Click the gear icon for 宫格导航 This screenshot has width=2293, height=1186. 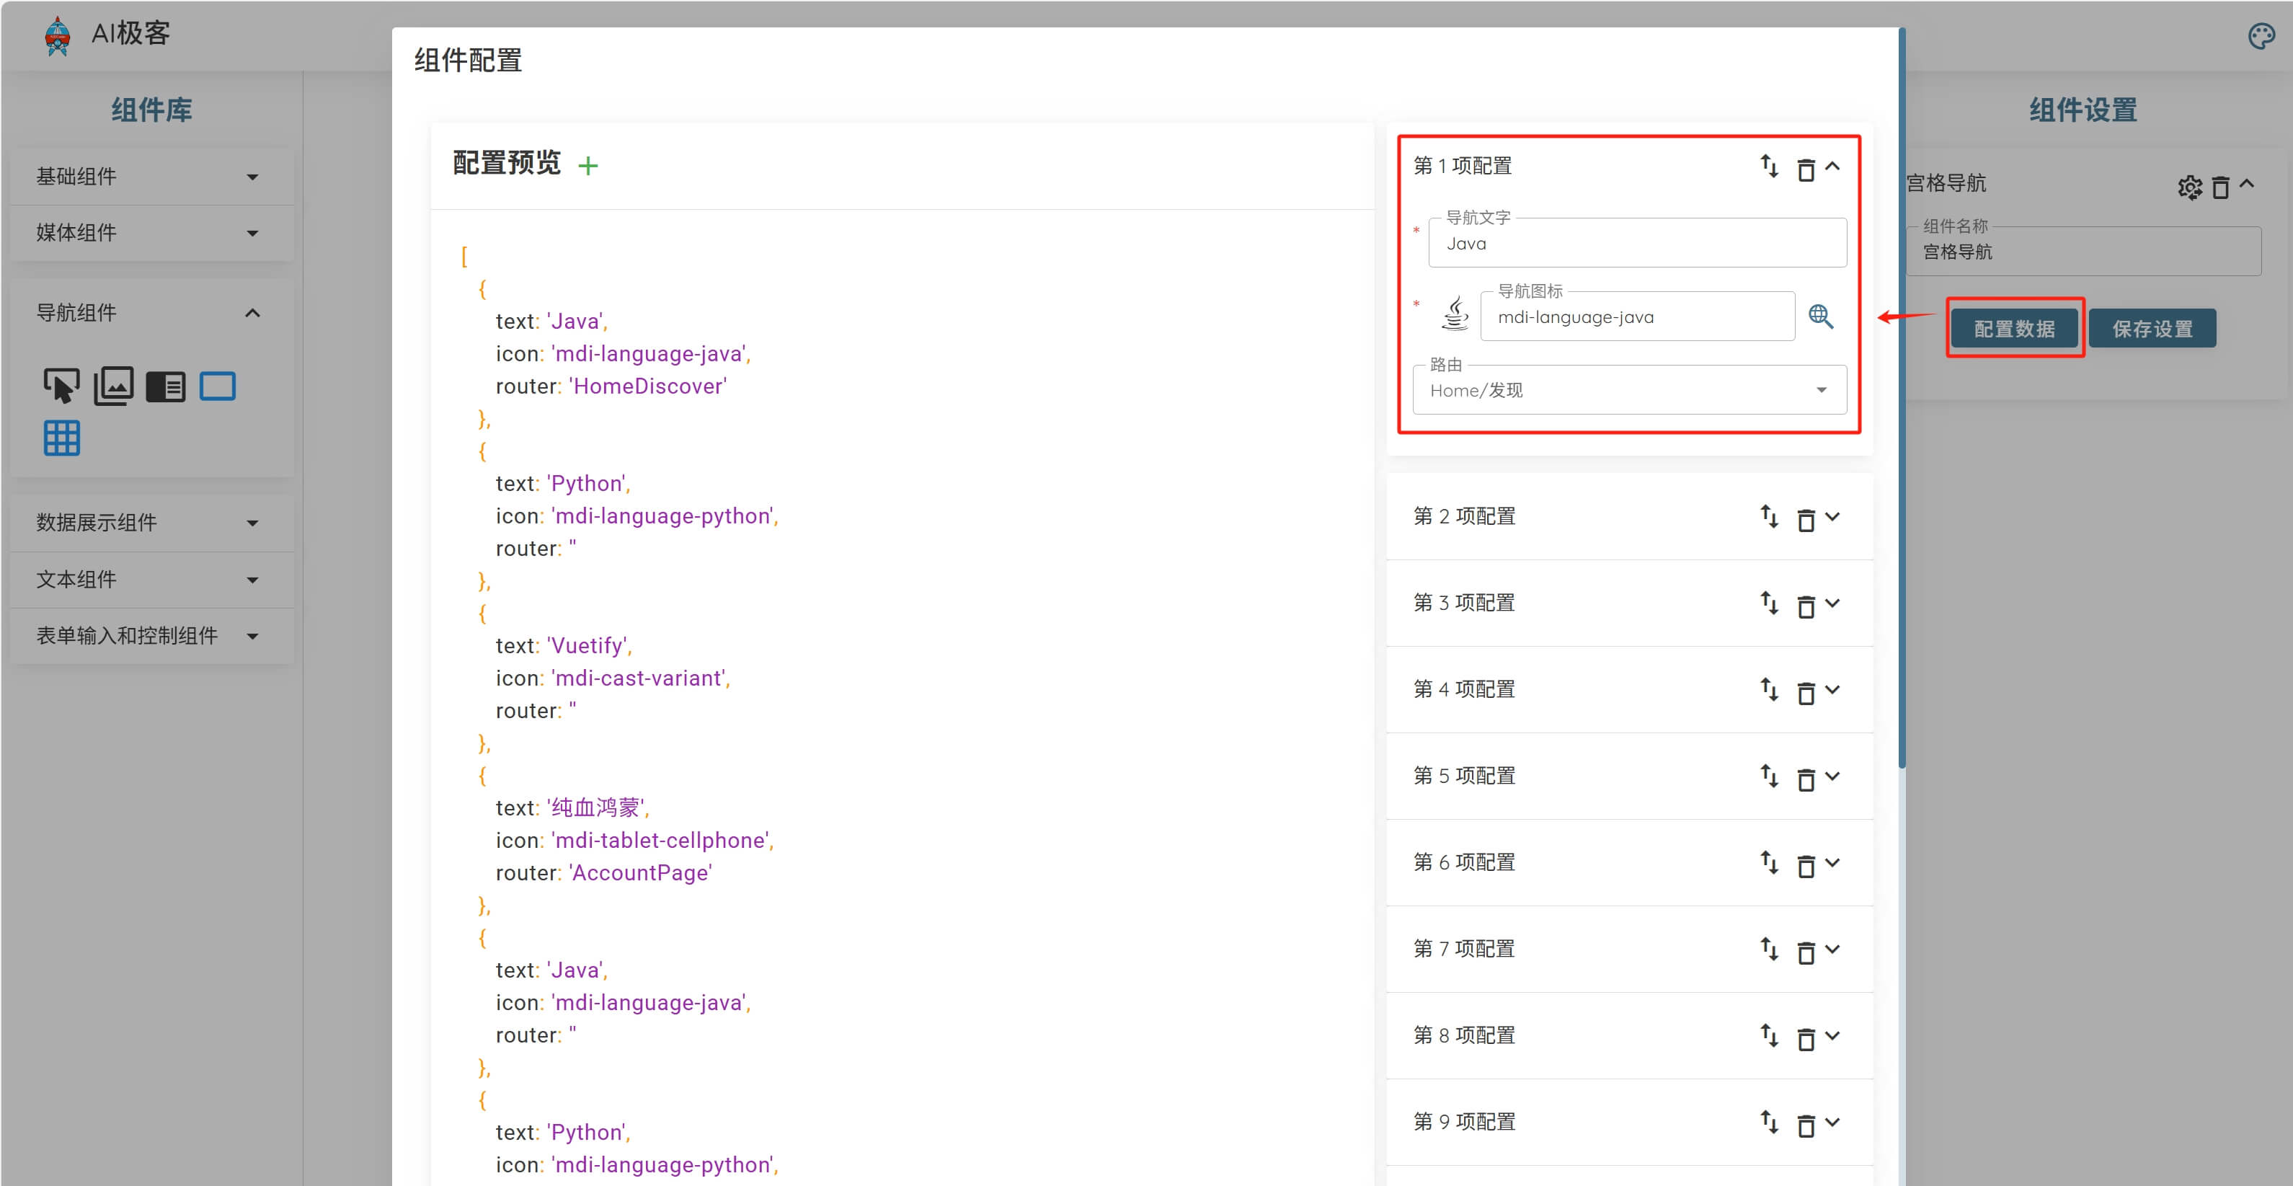point(2189,188)
